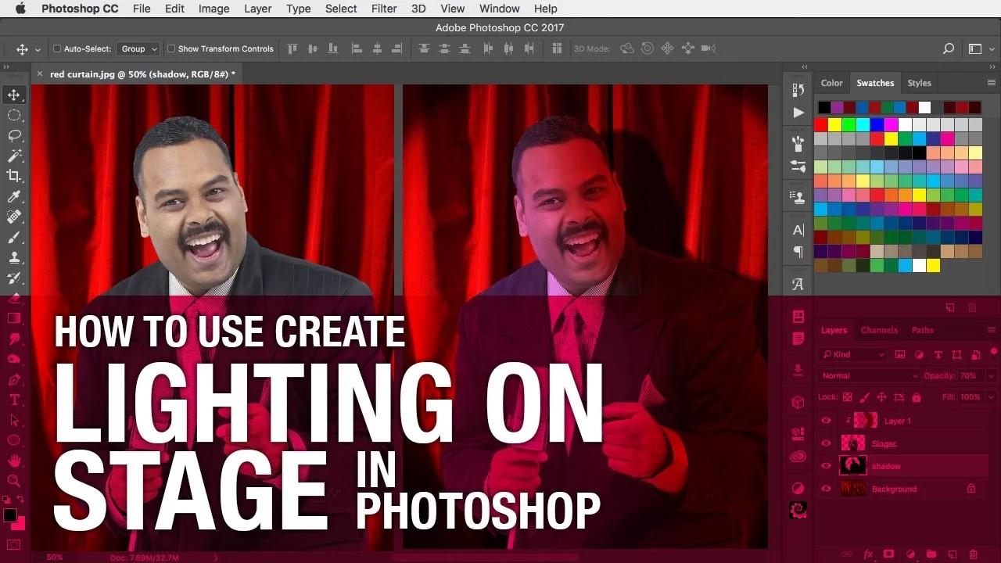The width and height of the screenshot is (1001, 563).
Task: Toggle lock transparent pixels
Action: pyautogui.click(x=849, y=397)
